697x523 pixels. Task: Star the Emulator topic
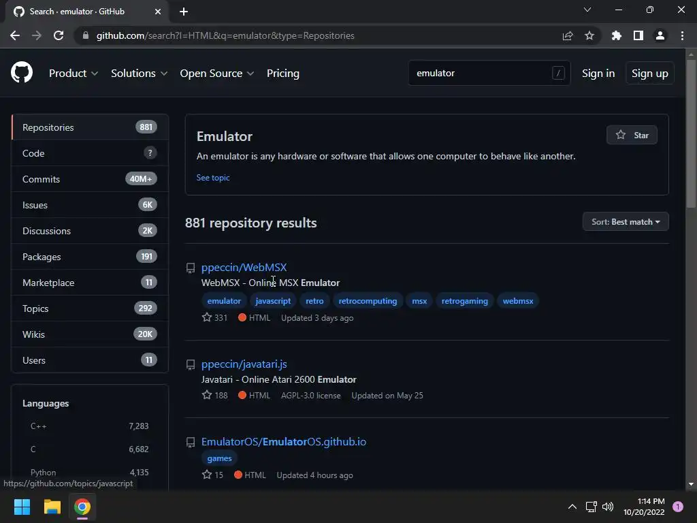pos(632,136)
